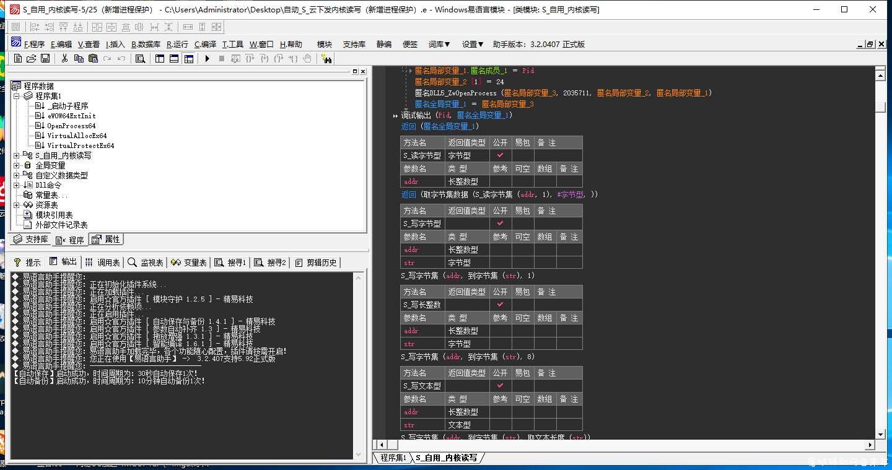This screenshot has width=892, height=470.
Task: Open the H.帮助 menu
Action: point(291,44)
